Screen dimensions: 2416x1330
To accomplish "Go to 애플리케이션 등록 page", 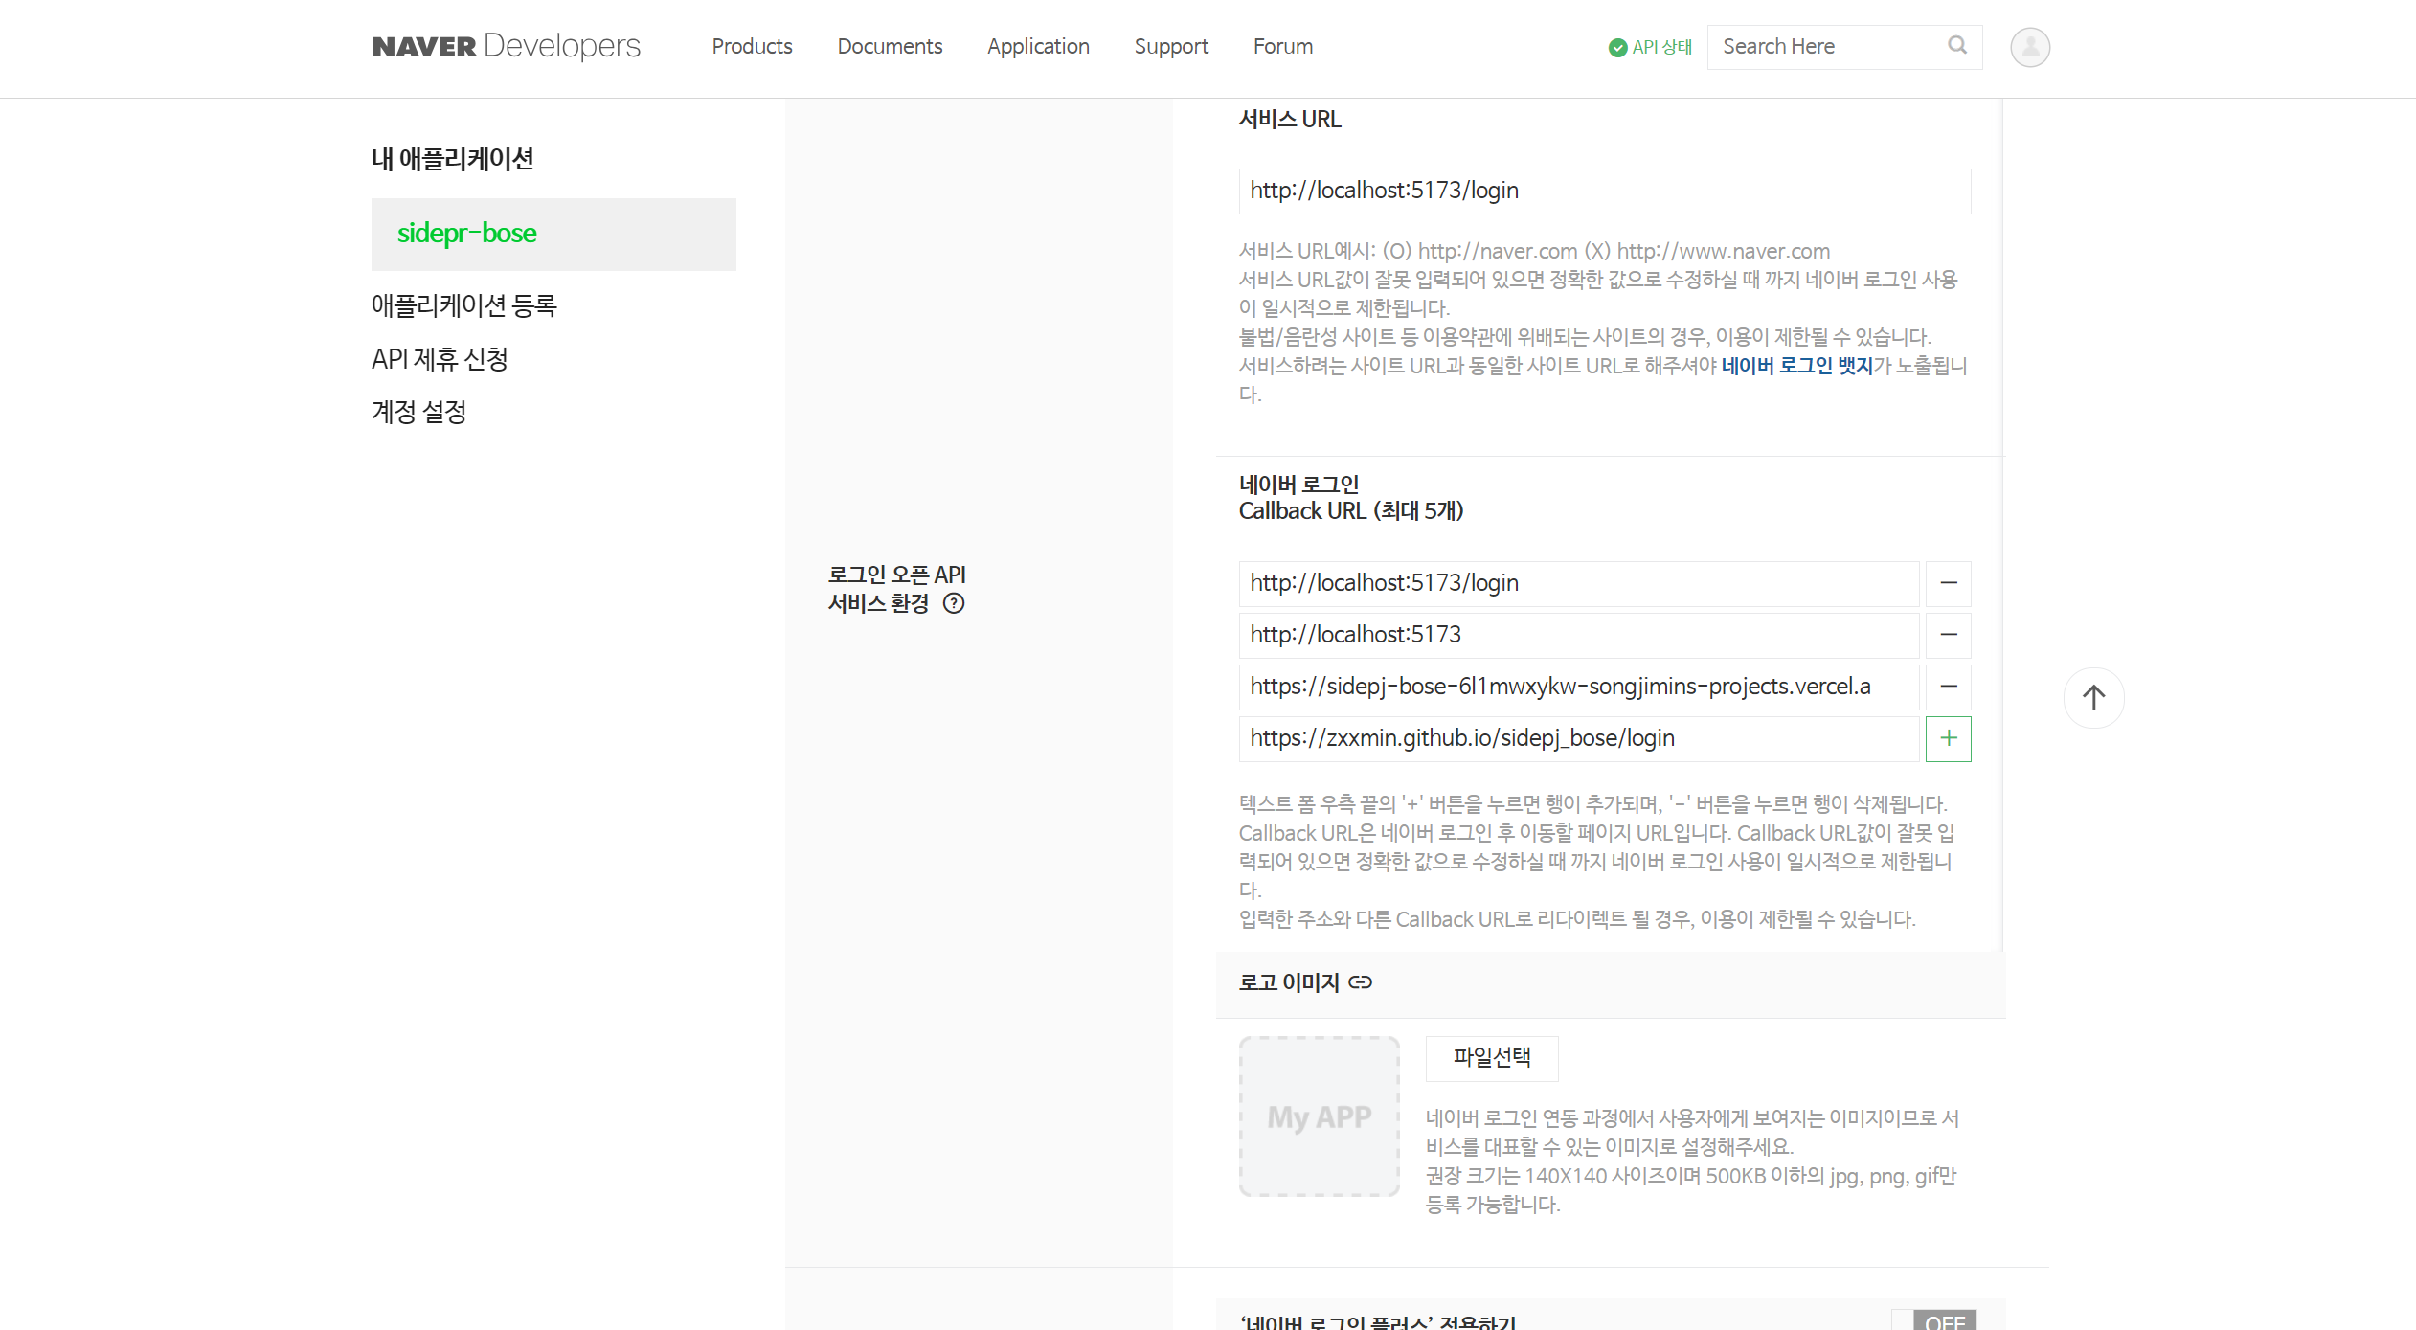I will [x=463, y=305].
